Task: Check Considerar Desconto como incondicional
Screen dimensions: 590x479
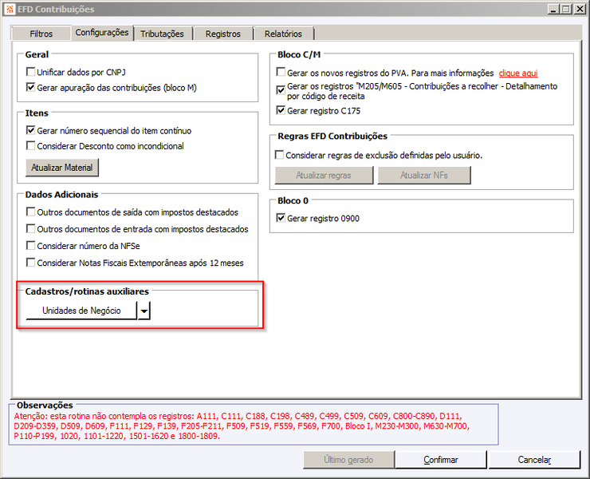Action: (31, 145)
